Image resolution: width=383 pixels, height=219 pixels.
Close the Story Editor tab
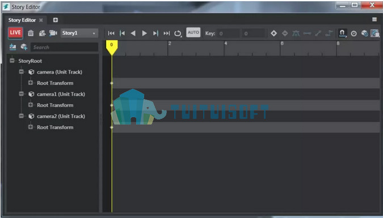click(41, 20)
